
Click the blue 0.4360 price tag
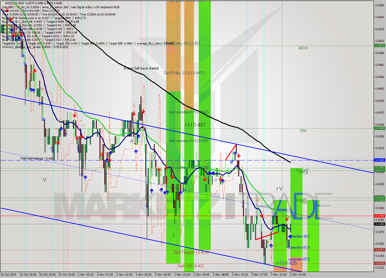click(x=379, y=160)
